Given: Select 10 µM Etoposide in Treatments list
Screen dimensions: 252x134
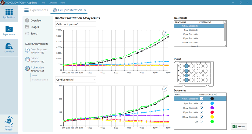Looking at the screenshot, I should (x=191, y=34).
